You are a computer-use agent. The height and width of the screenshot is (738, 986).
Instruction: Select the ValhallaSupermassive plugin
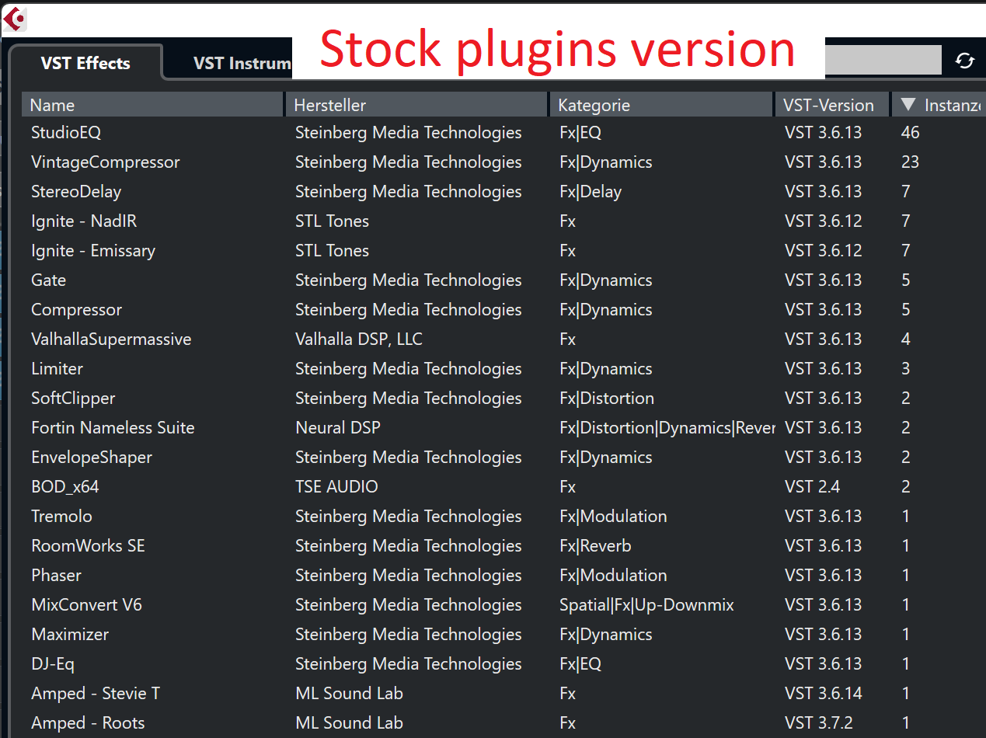111,339
